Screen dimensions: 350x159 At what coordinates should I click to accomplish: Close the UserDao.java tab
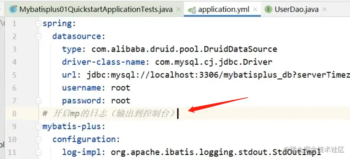click(324, 10)
